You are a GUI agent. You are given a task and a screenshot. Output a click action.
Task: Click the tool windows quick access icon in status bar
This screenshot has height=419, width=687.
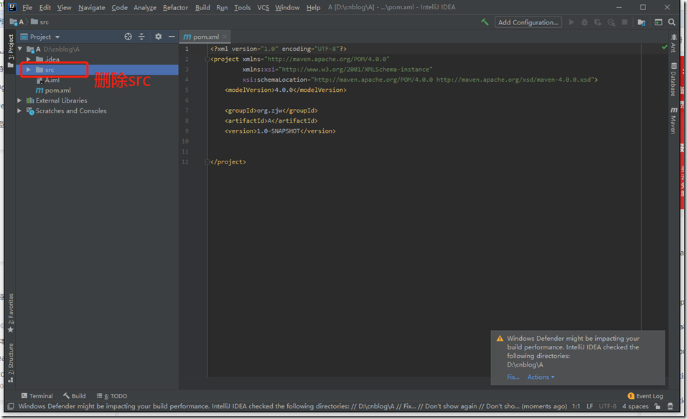coord(11,406)
